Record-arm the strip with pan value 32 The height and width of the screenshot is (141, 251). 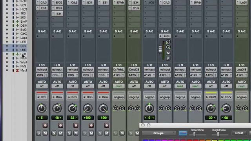[76, 125]
